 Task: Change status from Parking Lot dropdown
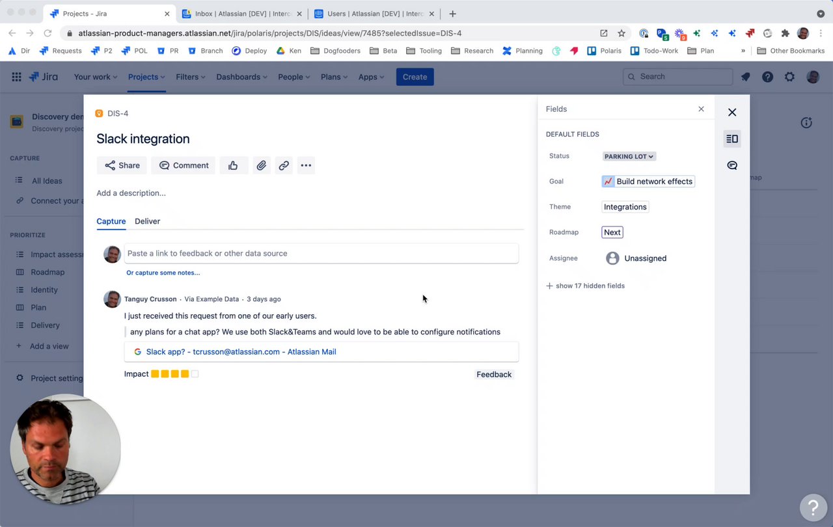coord(629,156)
